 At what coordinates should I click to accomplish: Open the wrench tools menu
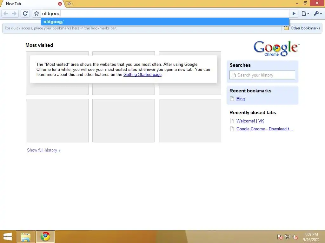pyautogui.click(x=318, y=14)
